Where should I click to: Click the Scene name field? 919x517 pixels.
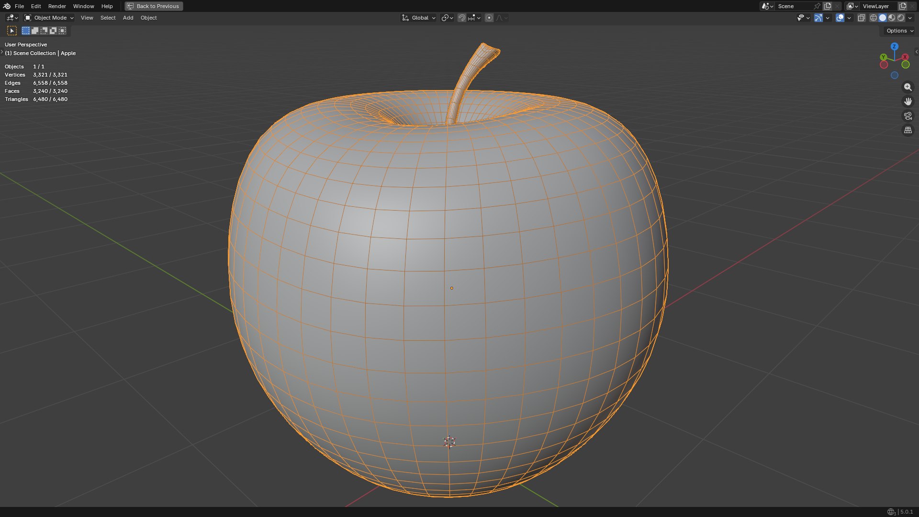(x=794, y=6)
